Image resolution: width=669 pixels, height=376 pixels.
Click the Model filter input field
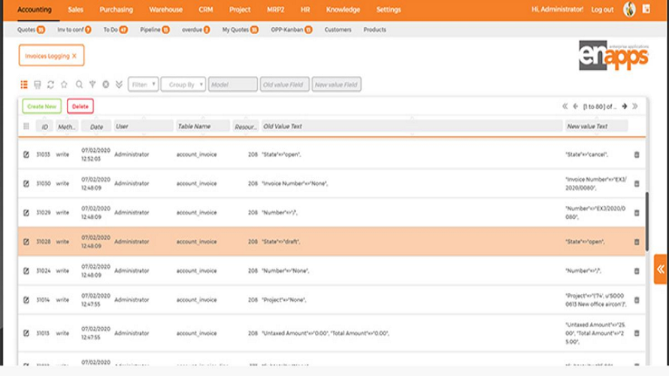pyautogui.click(x=233, y=84)
